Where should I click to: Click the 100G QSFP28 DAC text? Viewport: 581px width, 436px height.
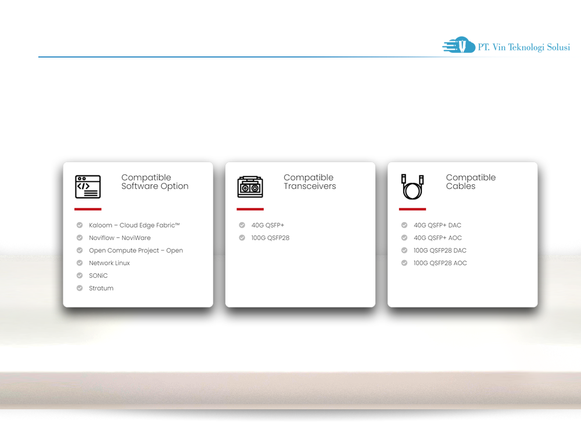[440, 251]
